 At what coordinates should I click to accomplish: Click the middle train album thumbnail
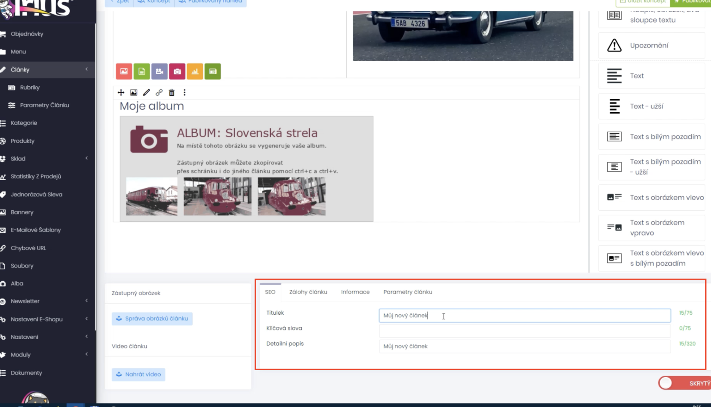217,196
